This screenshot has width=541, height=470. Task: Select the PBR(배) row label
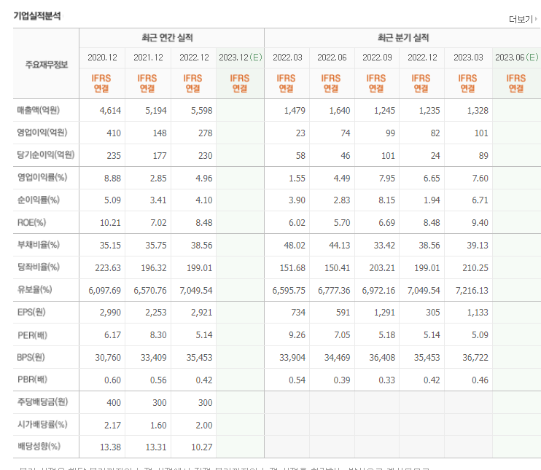tap(32, 380)
